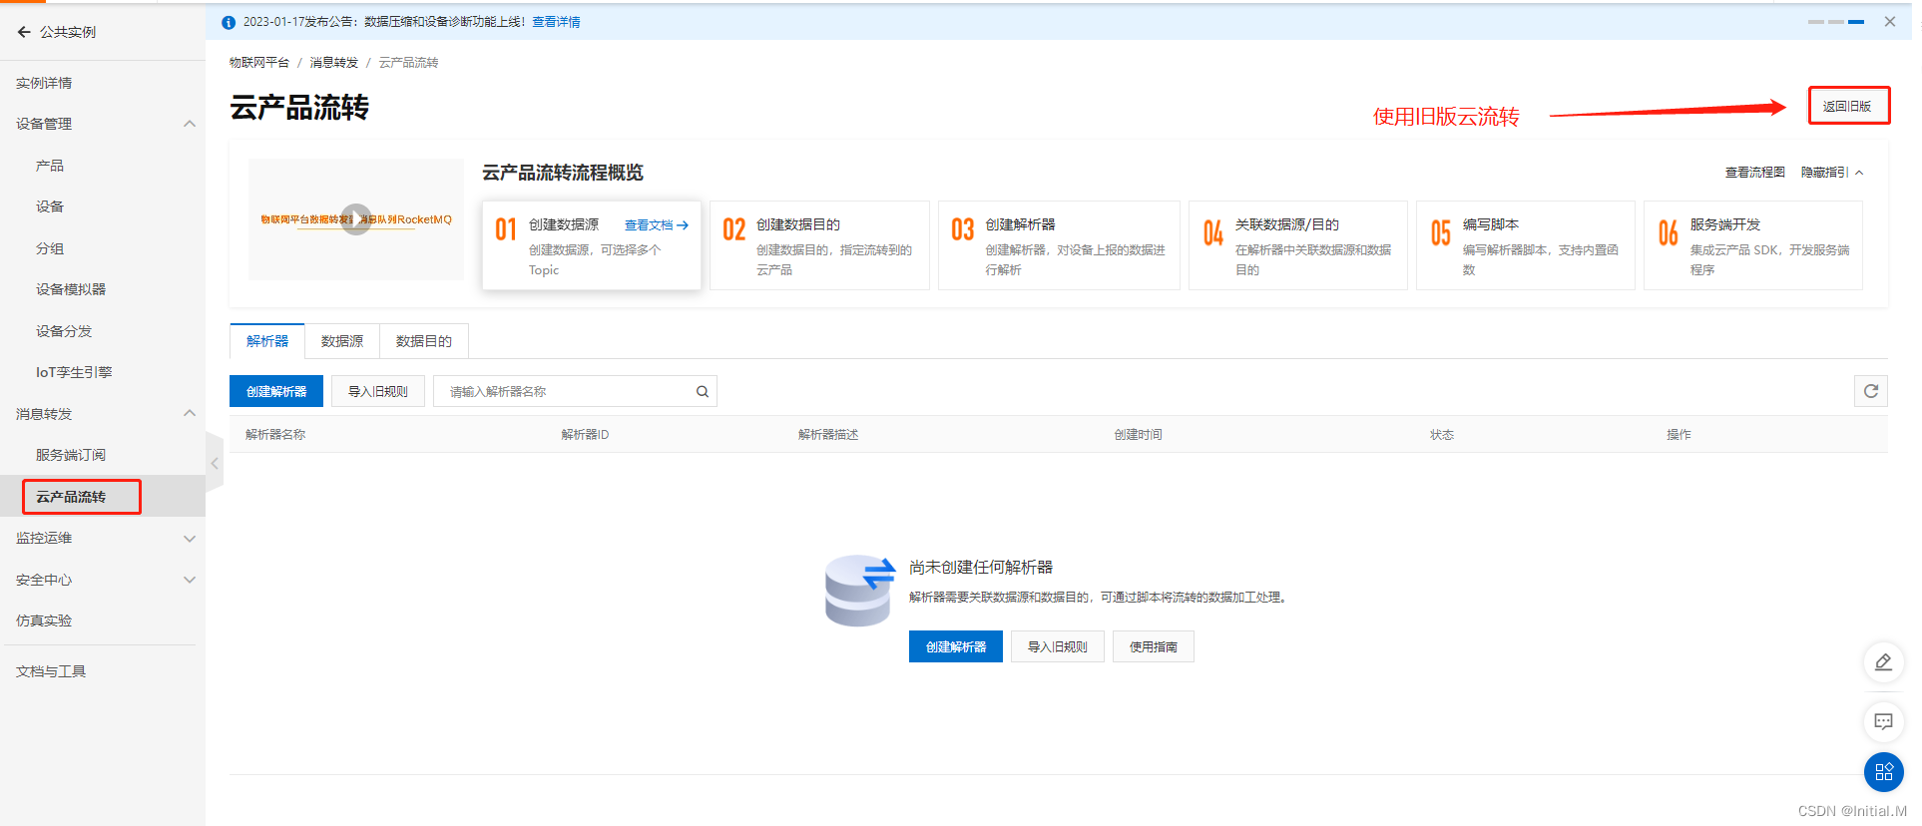Image resolution: width=1922 pixels, height=826 pixels.
Task: Switch to the 数据源 tab
Action: pyautogui.click(x=342, y=341)
